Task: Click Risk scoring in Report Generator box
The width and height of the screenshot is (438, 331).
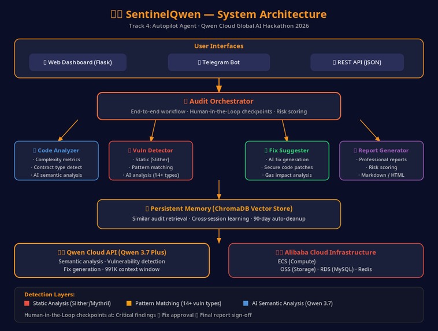Action: (381, 168)
